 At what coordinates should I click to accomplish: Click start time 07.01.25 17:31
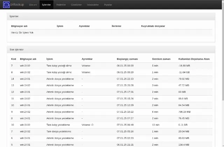click(125, 92)
